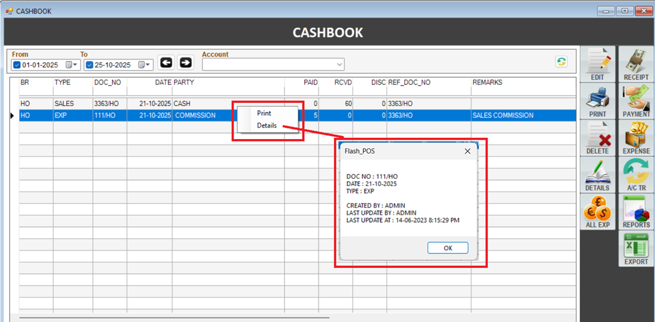Click the ALL EXP coins icon
This screenshot has width=655, height=322.
597,212
